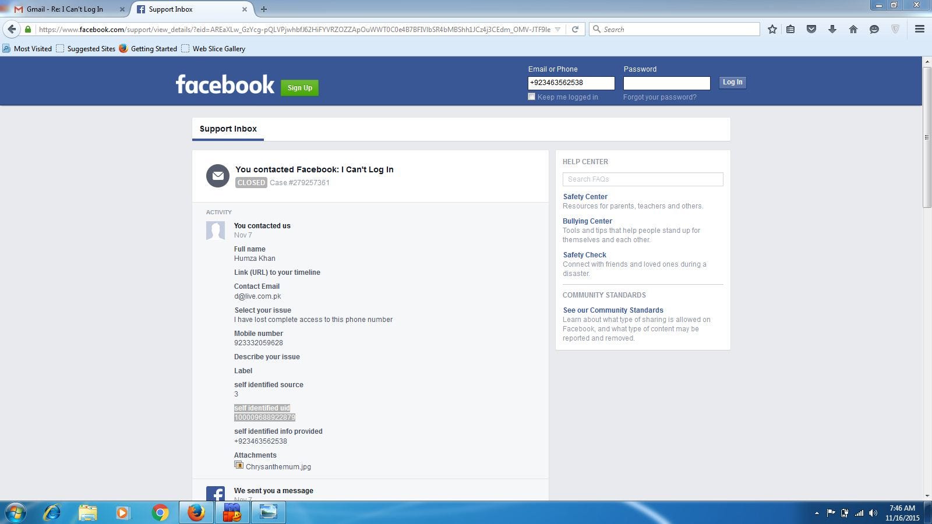932x524 pixels.
Task: Close the Support Inbox tab
Action: (245, 9)
